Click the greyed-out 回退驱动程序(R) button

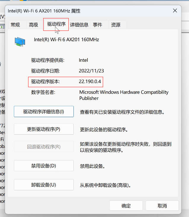coord(44,147)
